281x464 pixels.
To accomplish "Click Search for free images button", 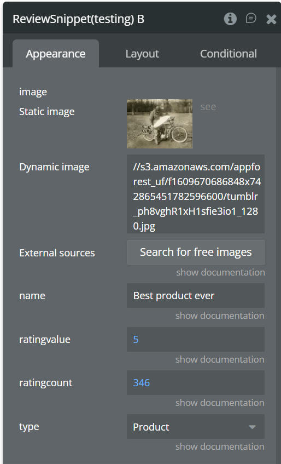I will 196,252.
